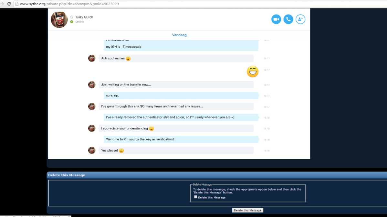Screen dimensions: 387x217
Task: Click the 19:18 timestamp next to 'Yes please!'
Action: tap(266, 151)
